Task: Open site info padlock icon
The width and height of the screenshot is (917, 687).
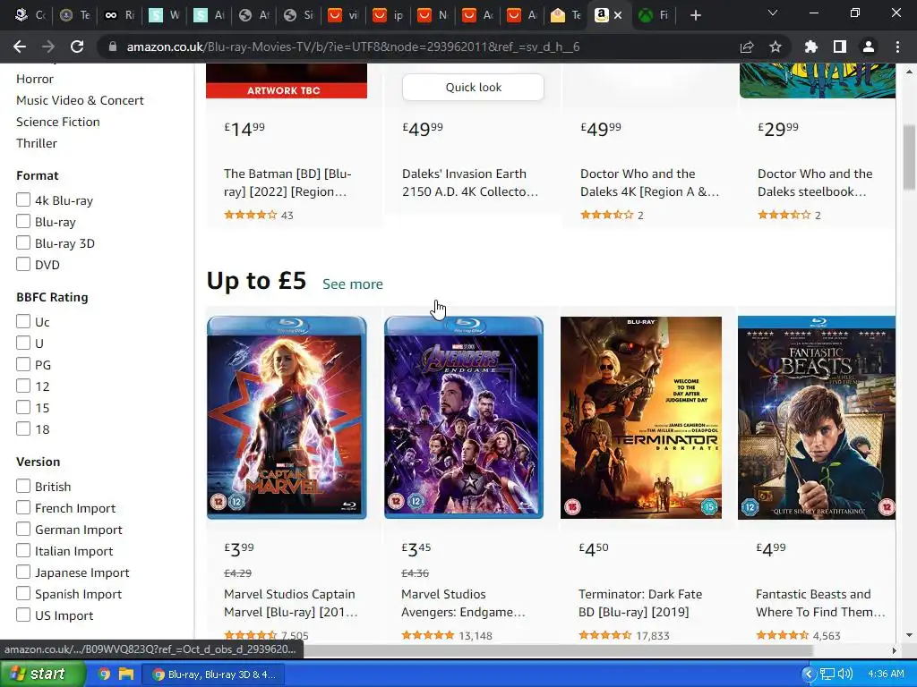Action: click(x=113, y=47)
